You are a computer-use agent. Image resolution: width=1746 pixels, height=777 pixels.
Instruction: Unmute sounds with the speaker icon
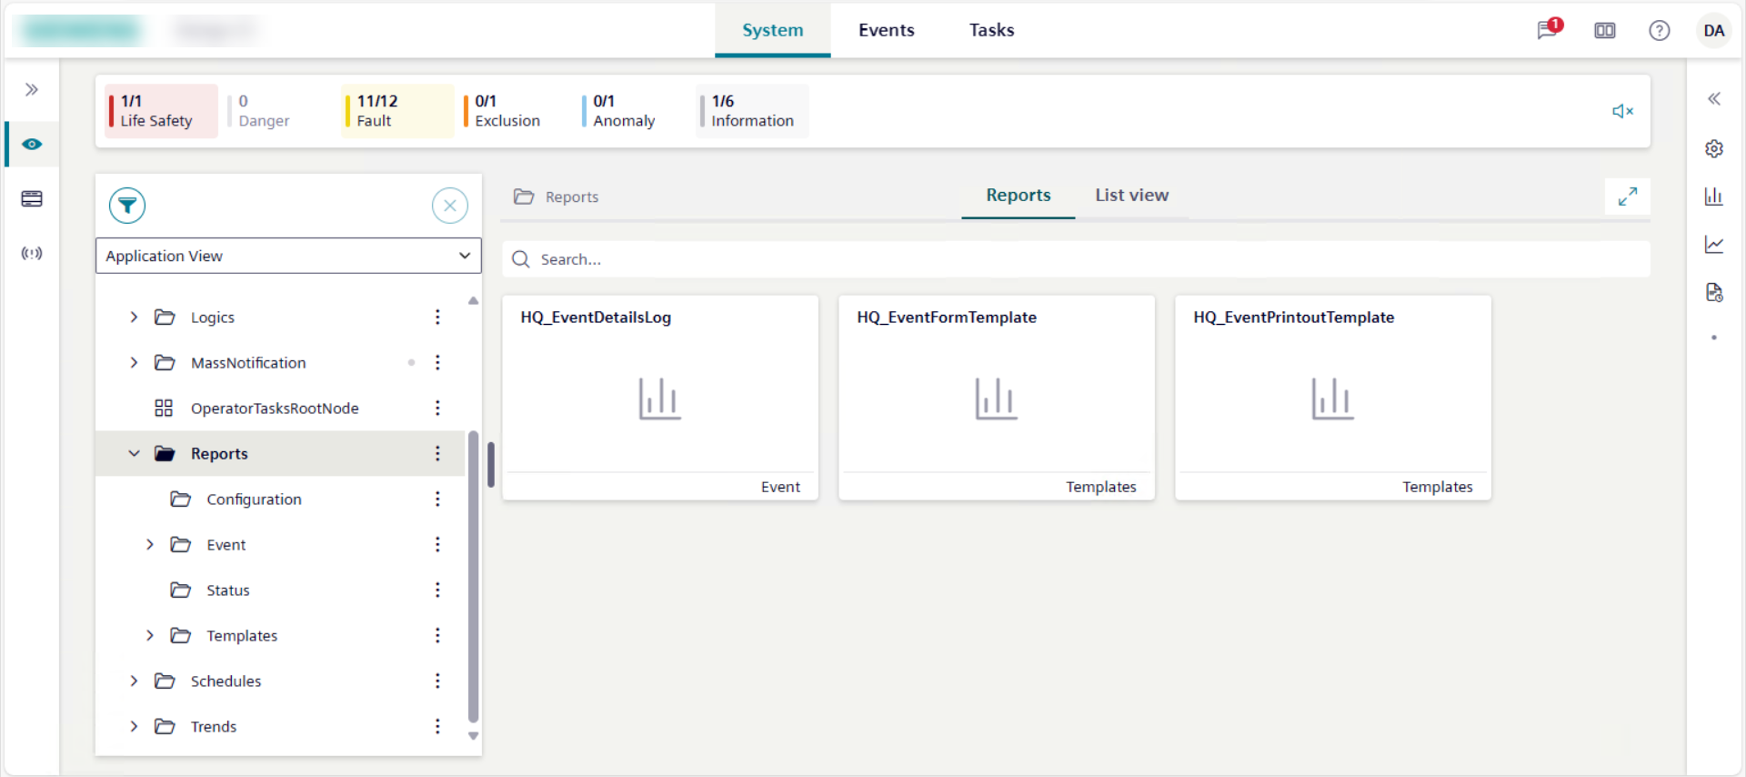point(1622,111)
